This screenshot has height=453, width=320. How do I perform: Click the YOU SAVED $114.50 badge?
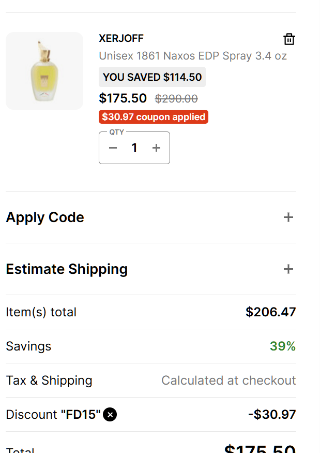pyautogui.click(x=152, y=77)
